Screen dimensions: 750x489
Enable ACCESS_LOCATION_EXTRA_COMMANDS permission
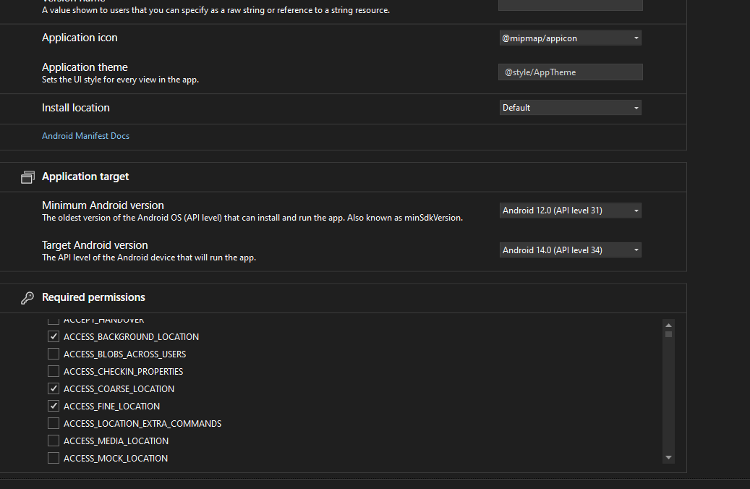point(54,423)
